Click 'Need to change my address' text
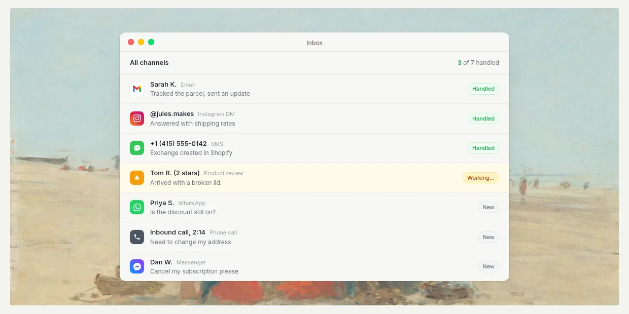Screen dimensions: 629x314 point(191,242)
